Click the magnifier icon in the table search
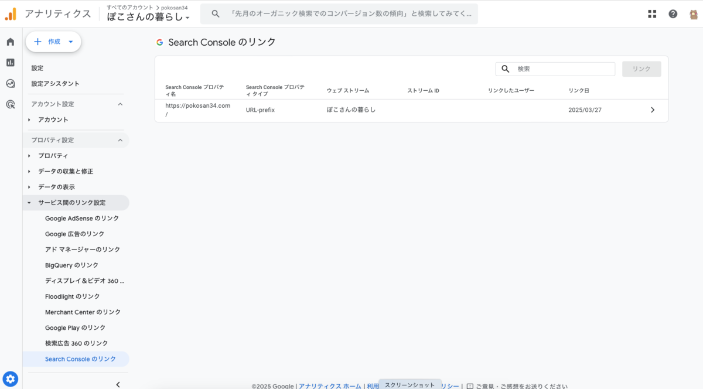 [506, 69]
